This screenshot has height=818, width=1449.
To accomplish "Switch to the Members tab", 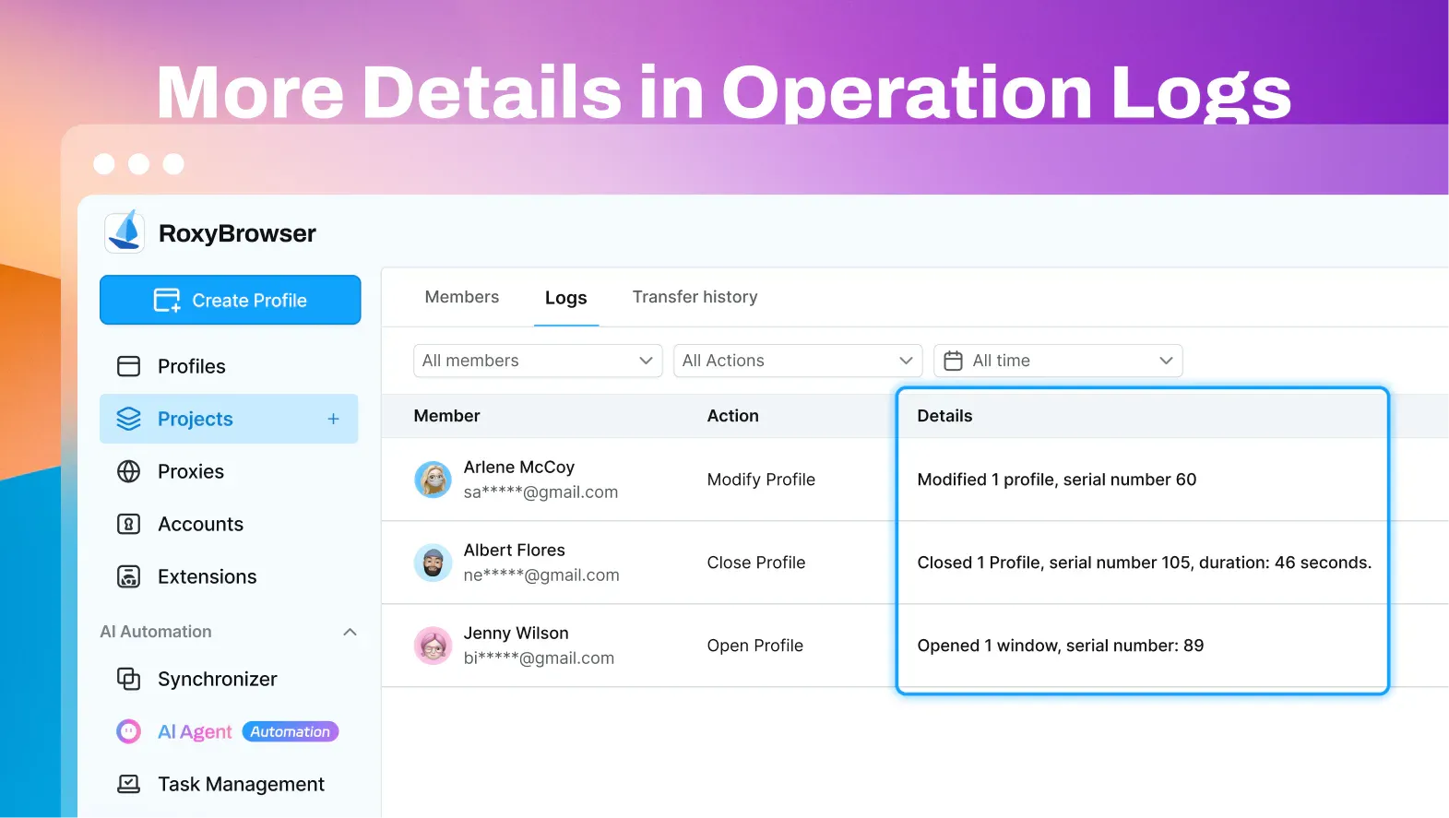I will [462, 297].
